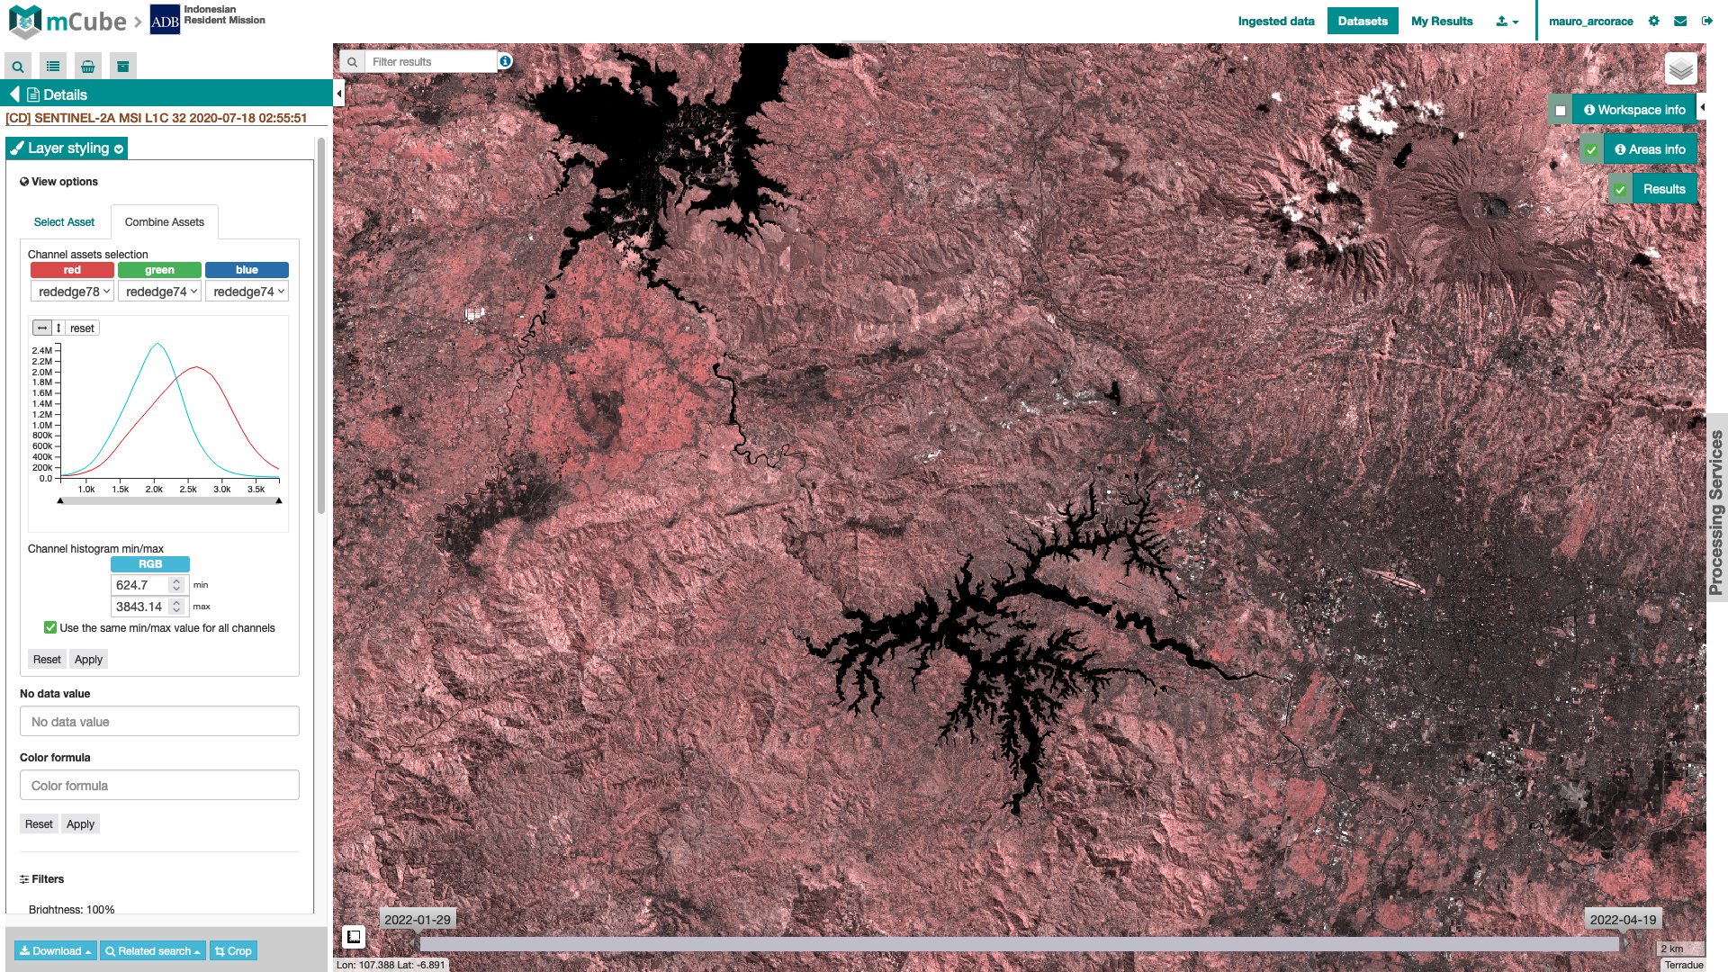Open the settings gear icon in header
The width and height of the screenshot is (1728, 972).
click(x=1654, y=21)
